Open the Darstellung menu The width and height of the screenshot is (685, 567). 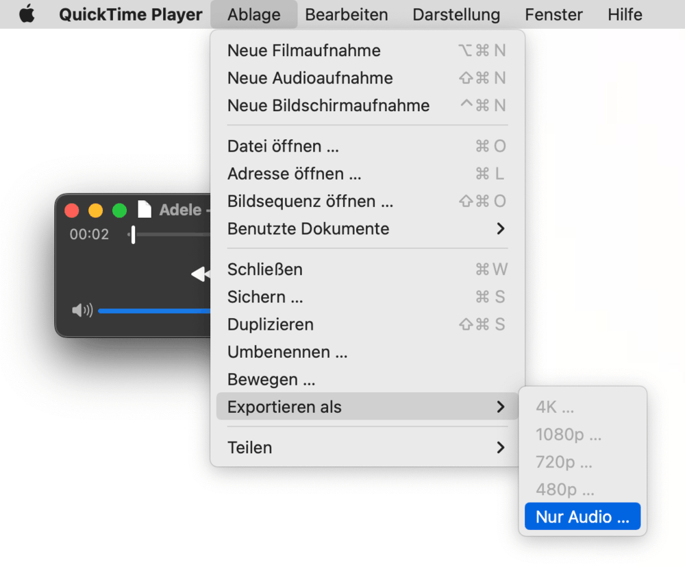click(456, 14)
